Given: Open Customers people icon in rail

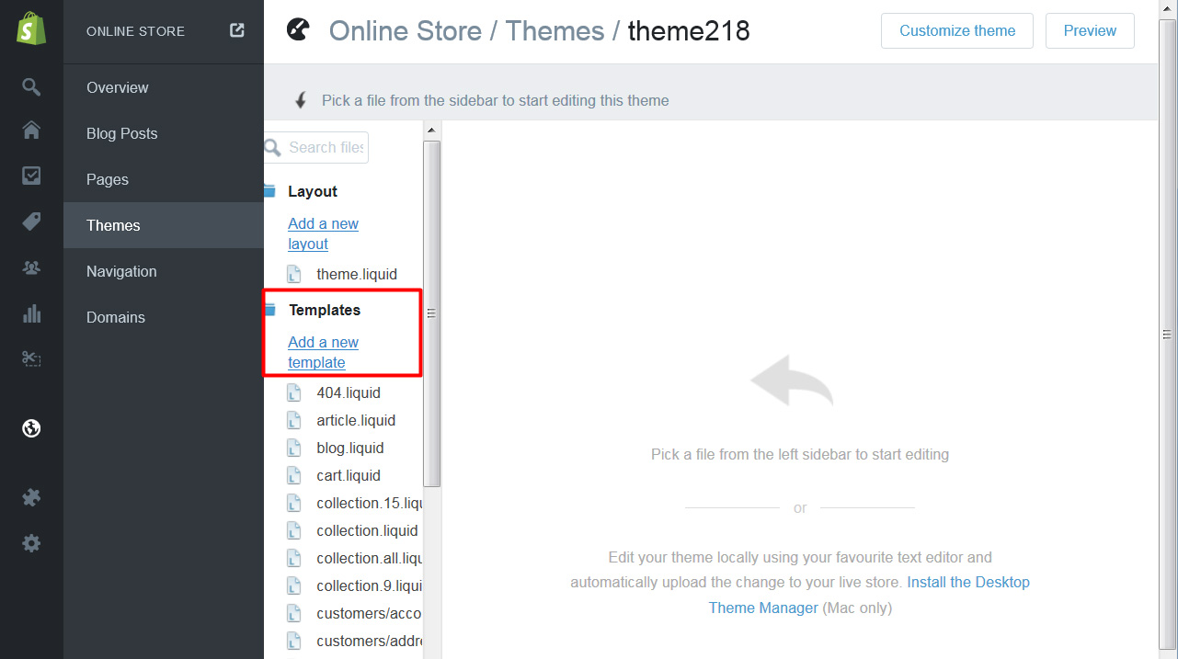Looking at the screenshot, I should point(31,267).
